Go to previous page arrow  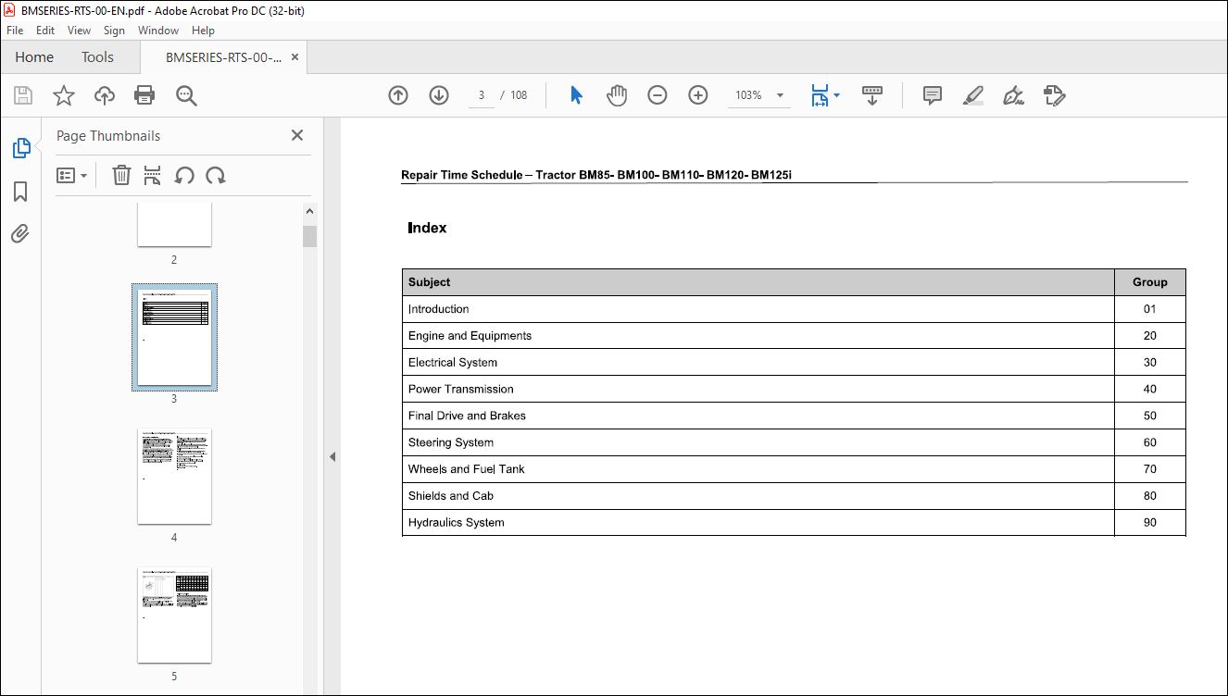(398, 95)
